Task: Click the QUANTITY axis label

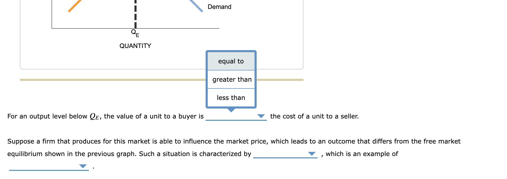Action: 135,46
